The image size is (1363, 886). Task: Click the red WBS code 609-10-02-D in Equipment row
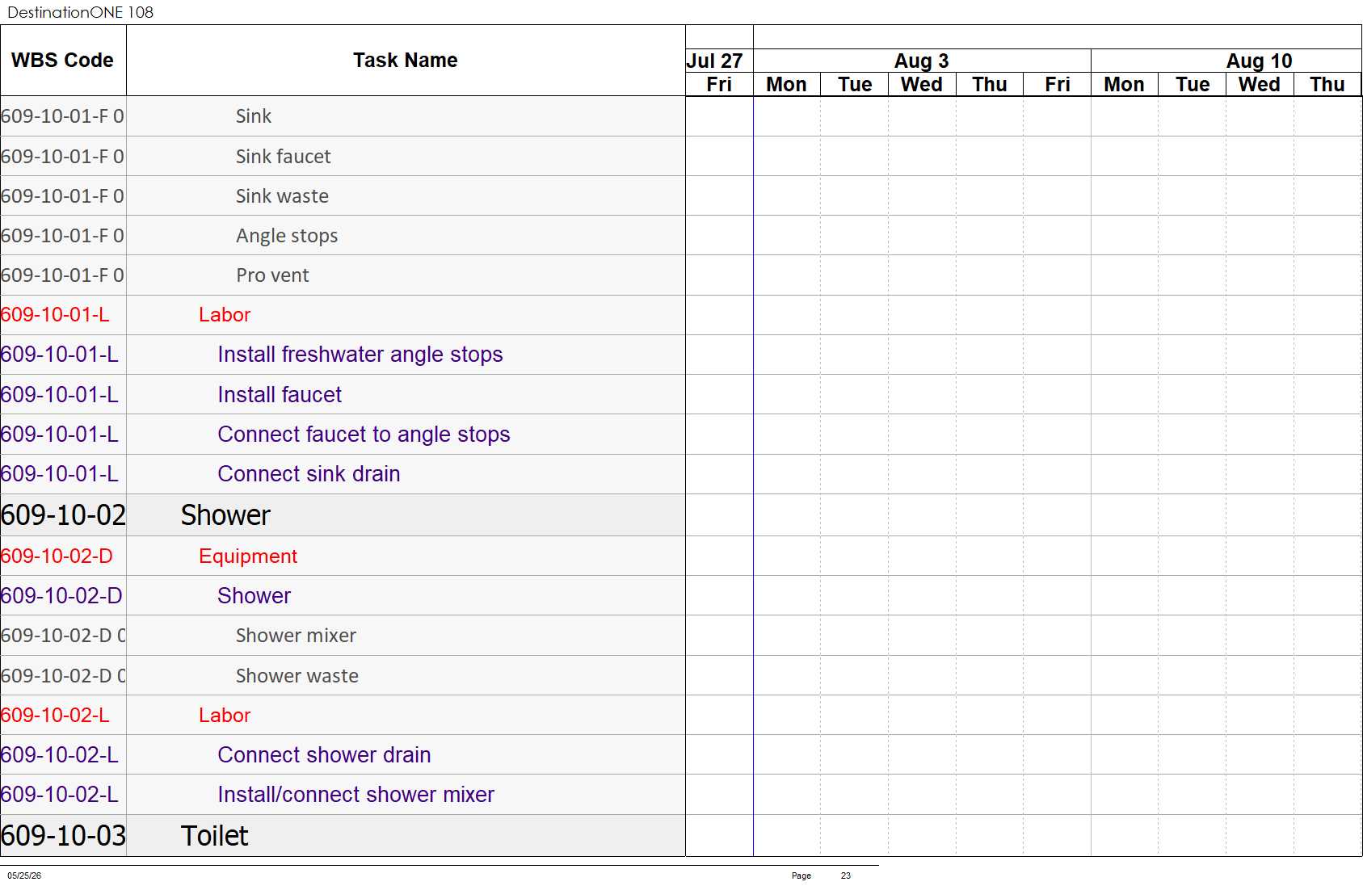(57, 556)
